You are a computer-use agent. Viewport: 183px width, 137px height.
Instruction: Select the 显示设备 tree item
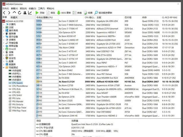click(12, 37)
